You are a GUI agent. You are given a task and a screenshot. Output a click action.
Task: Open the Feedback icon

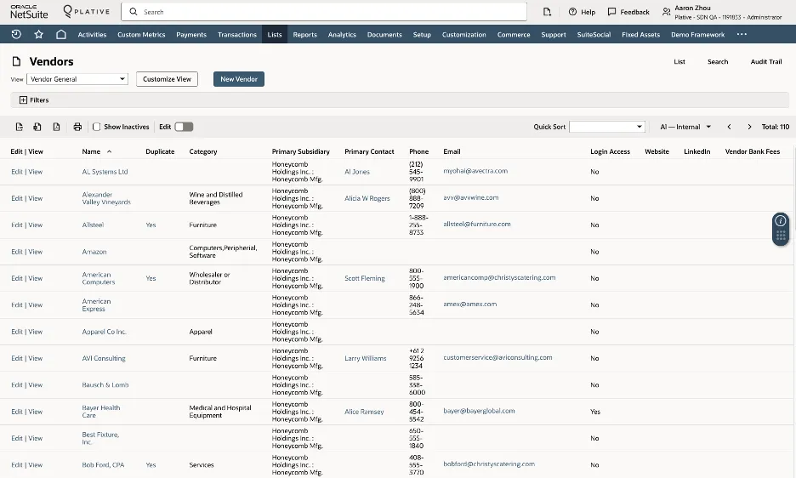pyautogui.click(x=611, y=12)
